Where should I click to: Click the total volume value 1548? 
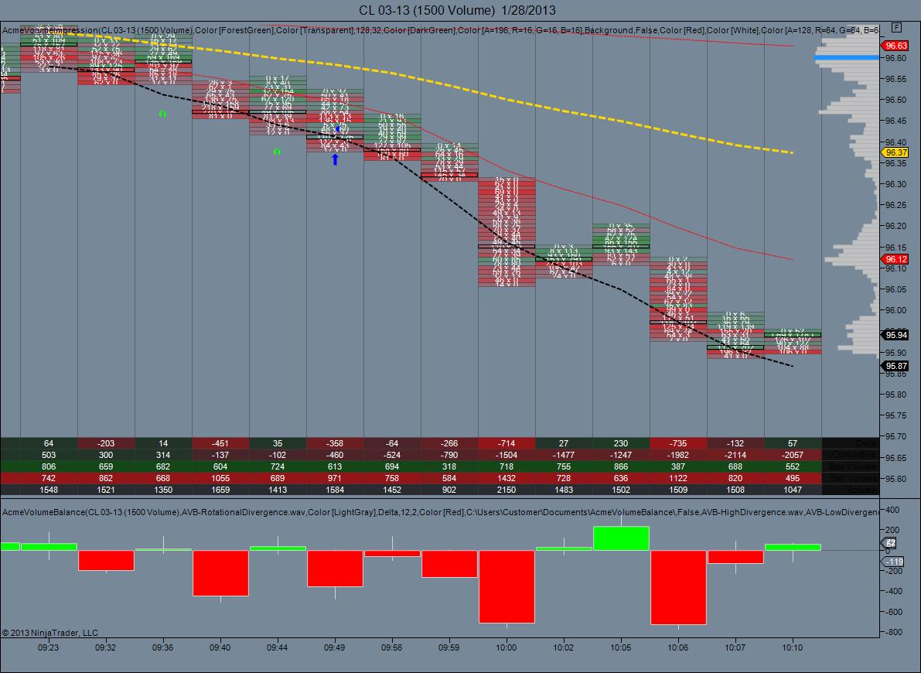(49, 490)
